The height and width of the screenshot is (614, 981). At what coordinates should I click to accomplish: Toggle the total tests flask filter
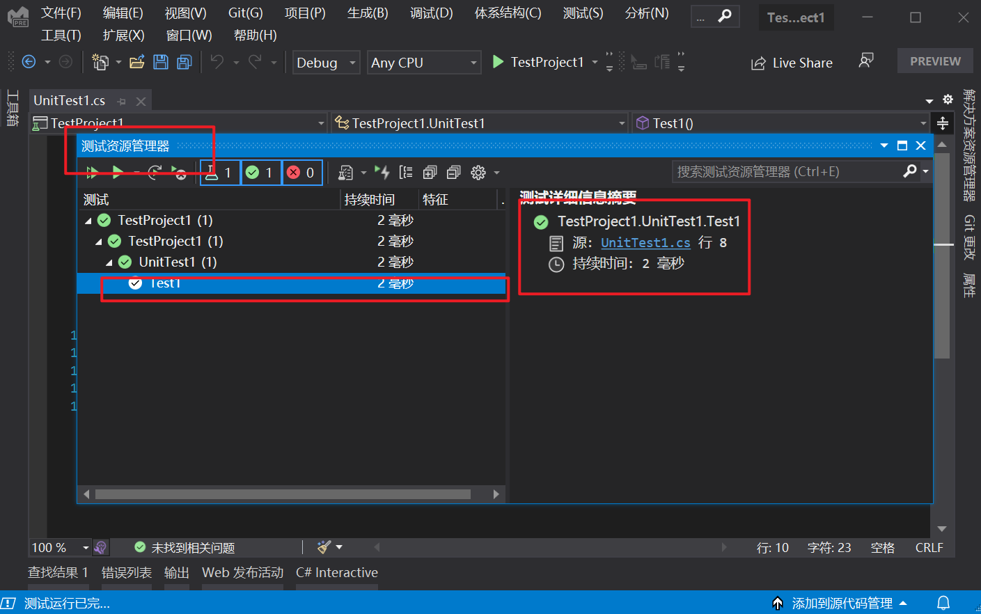pos(220,172)
